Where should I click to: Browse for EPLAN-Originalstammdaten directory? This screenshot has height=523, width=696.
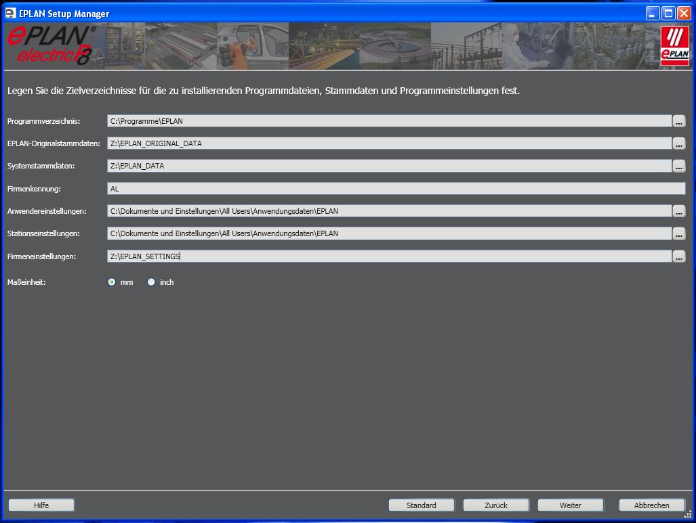678,143
